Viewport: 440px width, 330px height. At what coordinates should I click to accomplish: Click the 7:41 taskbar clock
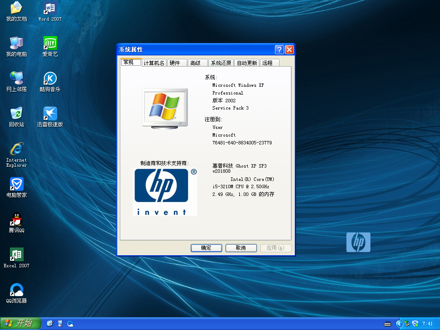click(x=428, y=324)
